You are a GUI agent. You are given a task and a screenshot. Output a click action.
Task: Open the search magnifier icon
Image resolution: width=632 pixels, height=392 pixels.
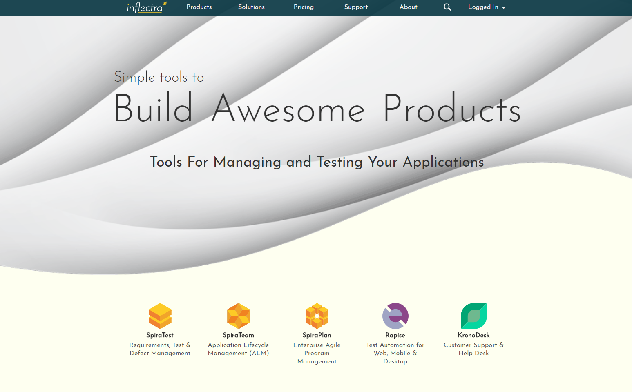tap(447, 7)
